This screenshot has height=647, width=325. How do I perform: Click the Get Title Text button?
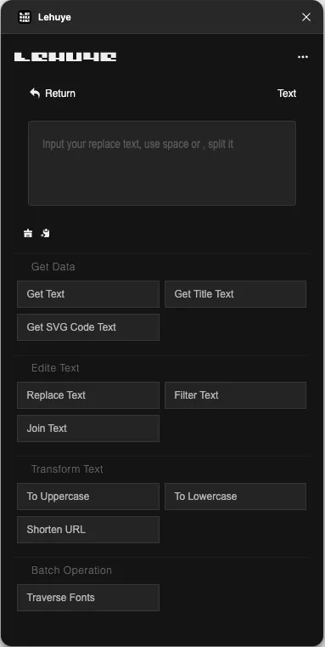[235, 294]
